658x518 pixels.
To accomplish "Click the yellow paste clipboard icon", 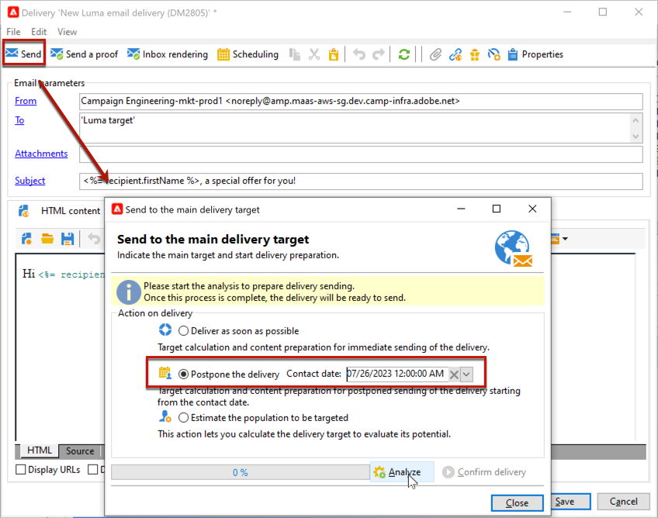I will click(334, 54).
